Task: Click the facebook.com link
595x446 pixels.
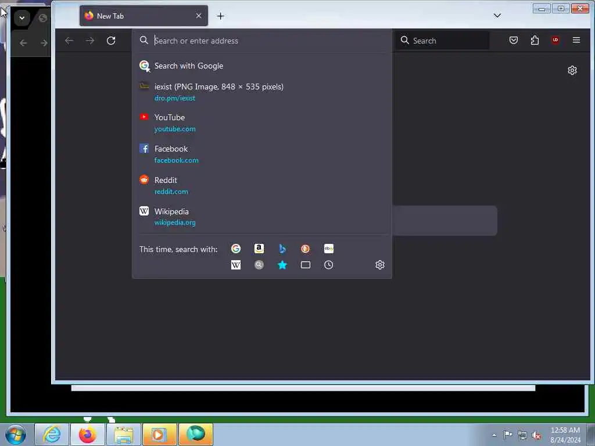Action: point(176,160)
